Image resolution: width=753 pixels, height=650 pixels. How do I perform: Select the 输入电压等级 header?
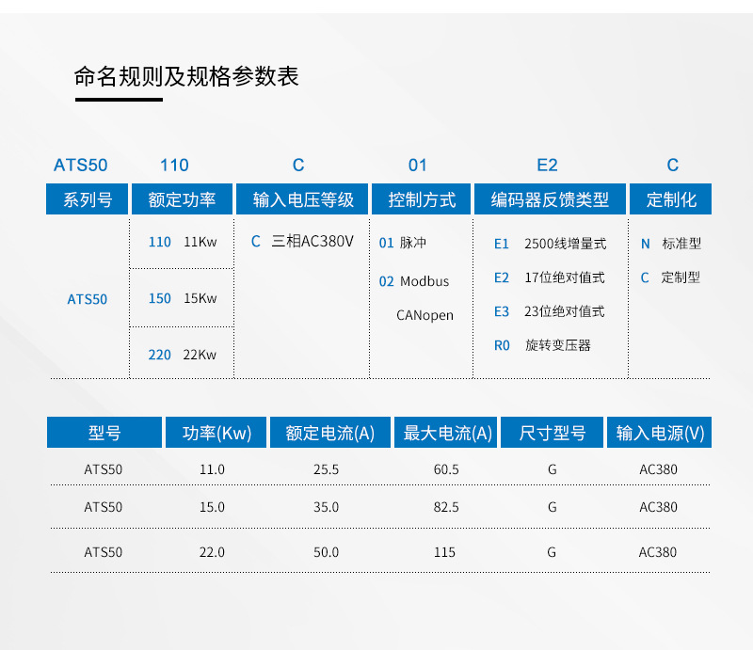[303, 199]
